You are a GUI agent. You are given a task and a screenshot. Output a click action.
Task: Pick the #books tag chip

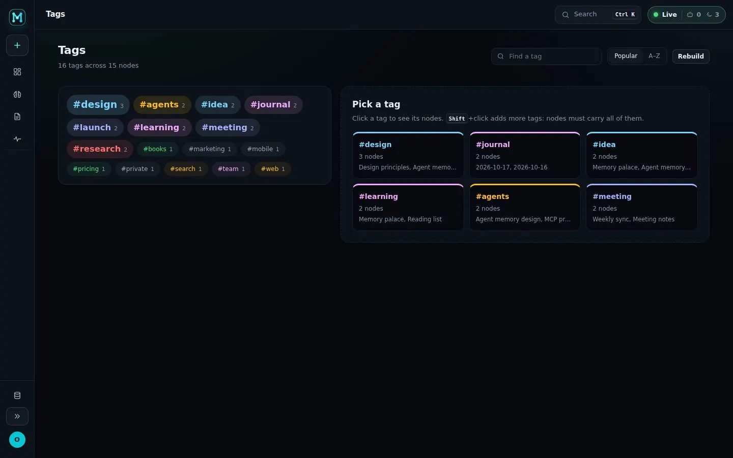coord(158,149)
